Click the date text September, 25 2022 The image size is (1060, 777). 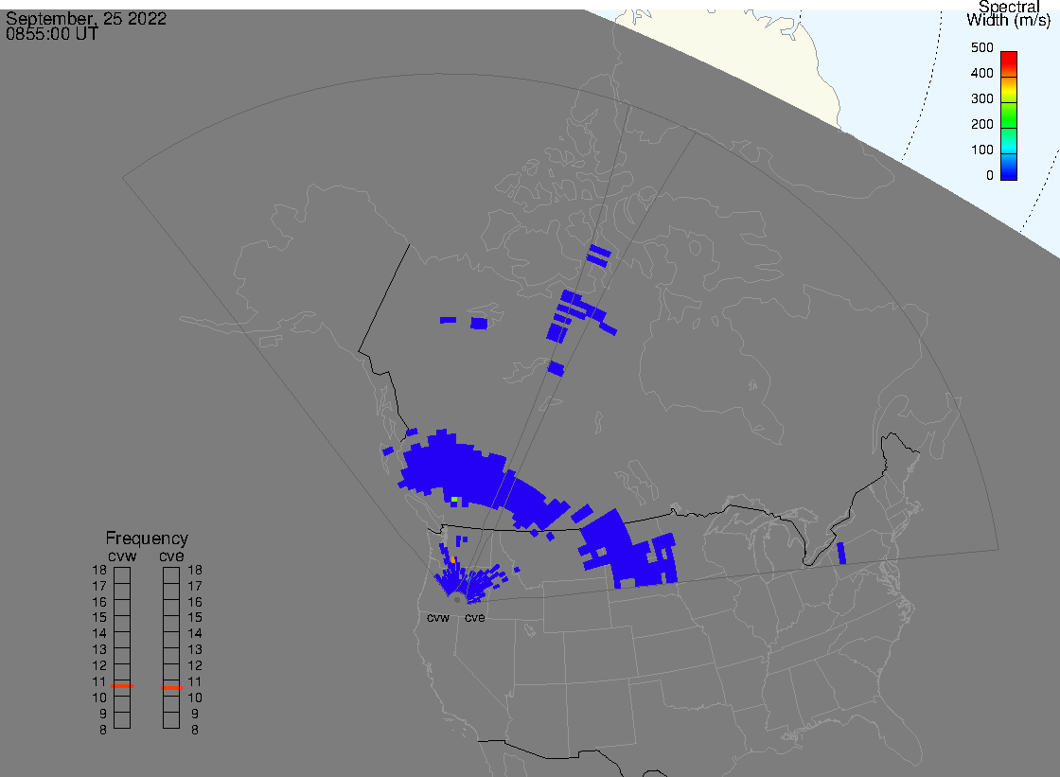click(x=86, y=18)
